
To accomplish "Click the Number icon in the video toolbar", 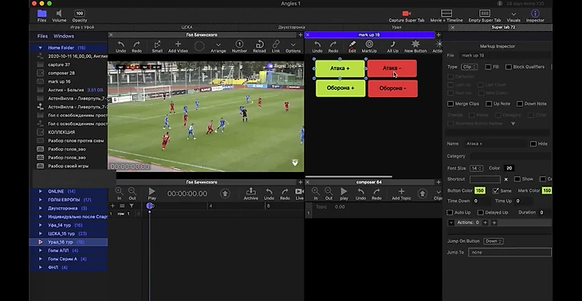I will point(239,47).
